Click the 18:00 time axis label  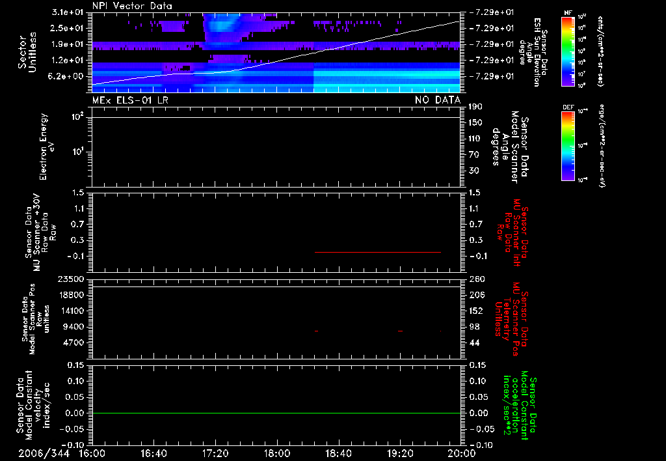point(277,453)
